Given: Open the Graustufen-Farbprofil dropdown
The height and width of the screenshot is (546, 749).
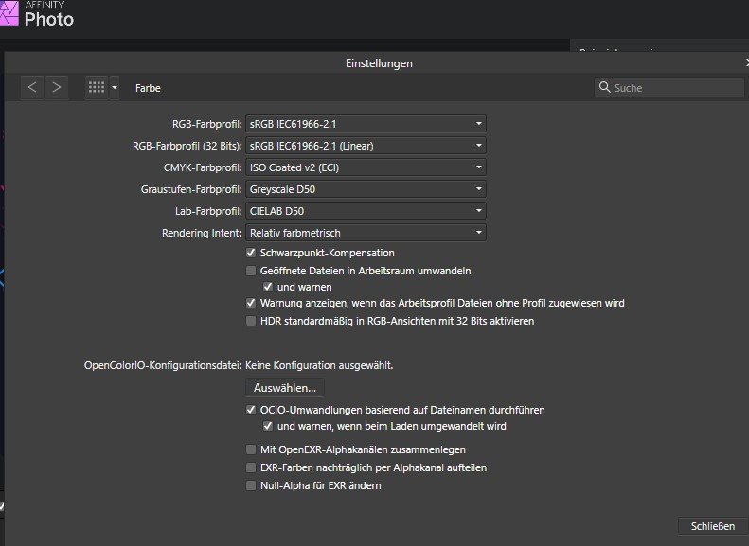Looking at the screenshot, I should point(366,188).
